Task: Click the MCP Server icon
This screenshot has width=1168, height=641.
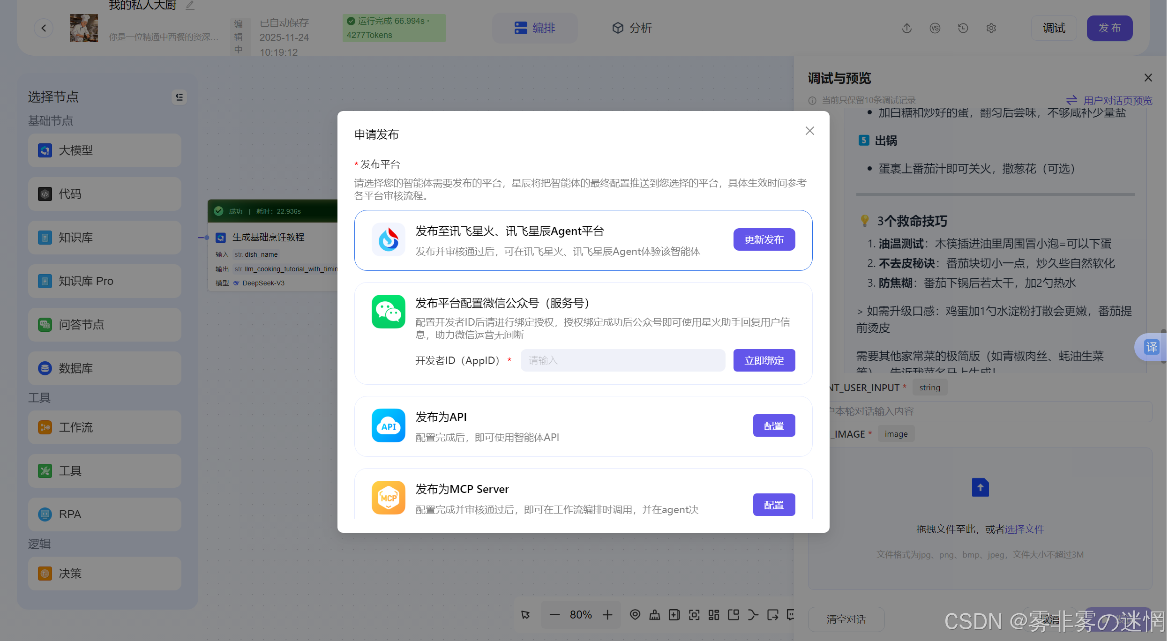Action: click(x=388, y=498)
